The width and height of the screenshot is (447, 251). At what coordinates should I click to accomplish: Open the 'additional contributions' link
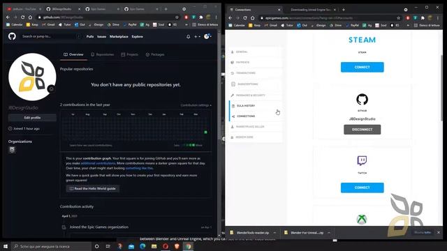(x=98, y=163)
